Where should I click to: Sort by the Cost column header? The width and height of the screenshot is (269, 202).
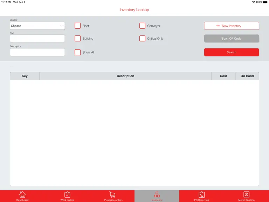coord(223,76)
